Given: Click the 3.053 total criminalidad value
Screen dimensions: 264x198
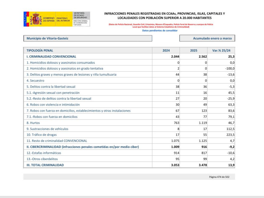Looking at the screenshot, I should pyautogui.click(x=175, y=165).
